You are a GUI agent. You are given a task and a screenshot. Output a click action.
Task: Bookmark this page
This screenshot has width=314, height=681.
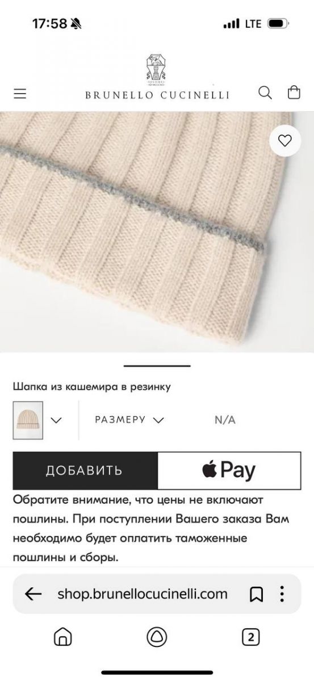(x=256, y=594)
